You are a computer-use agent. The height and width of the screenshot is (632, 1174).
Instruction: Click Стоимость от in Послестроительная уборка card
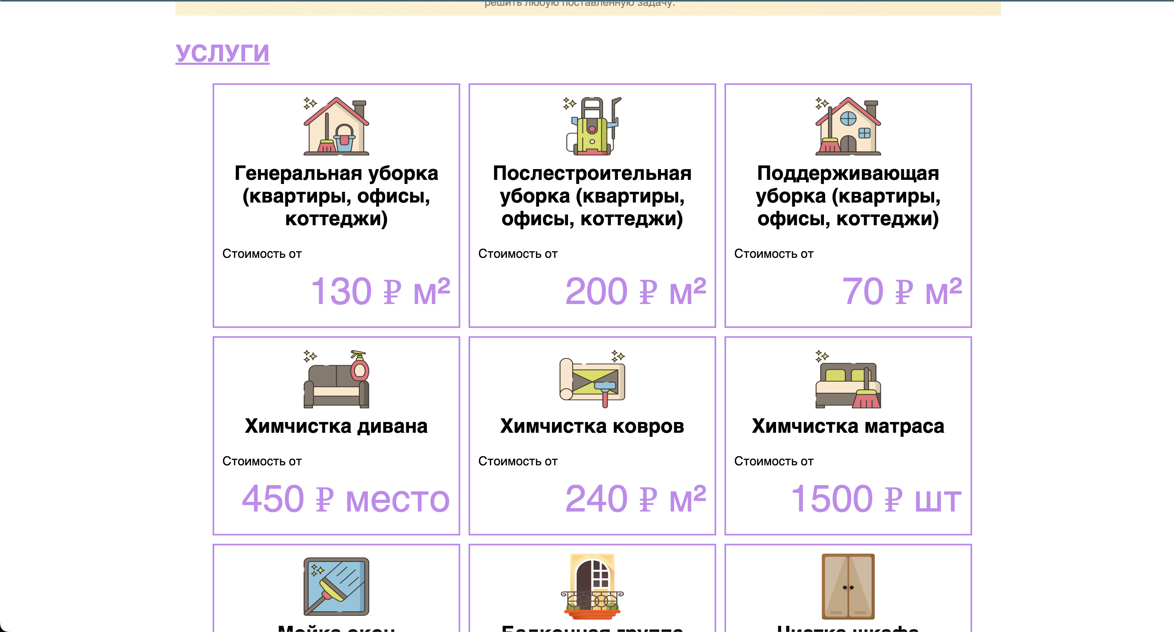point(518,254)
